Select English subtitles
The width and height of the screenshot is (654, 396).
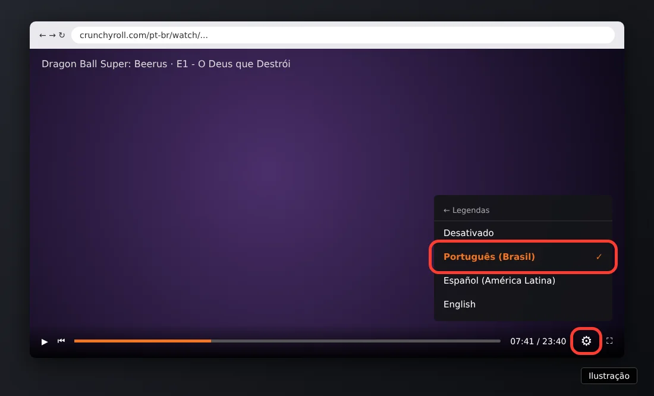pyautogui.click(x=523, y=304)
